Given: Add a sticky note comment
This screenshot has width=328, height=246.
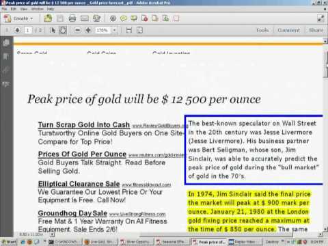Looking at the screenshot, I should click(x=123, y=18).
